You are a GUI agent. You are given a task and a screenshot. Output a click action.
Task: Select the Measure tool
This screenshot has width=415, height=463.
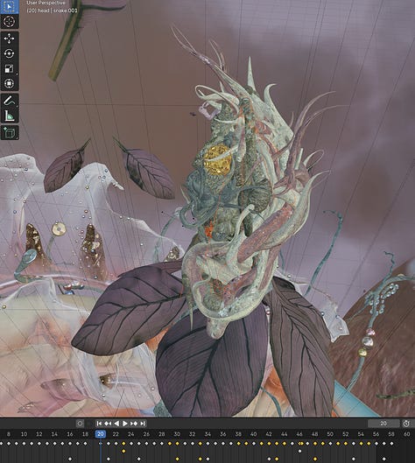[9, 116]
